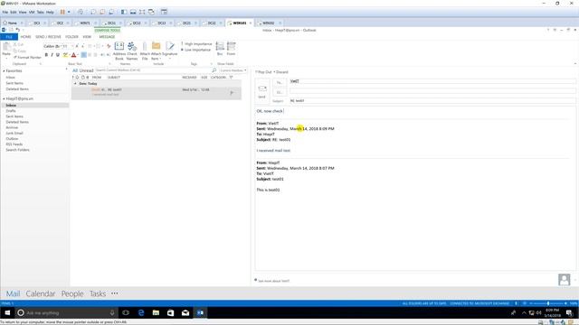
Task: Expand system tray hidden icons chevron
Action: point(524,313)
